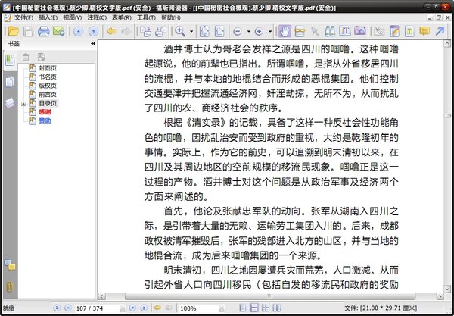Screen dimensions: 454x316
Task: Open the magnifier tool dropdown arrow
Action: 191,31
